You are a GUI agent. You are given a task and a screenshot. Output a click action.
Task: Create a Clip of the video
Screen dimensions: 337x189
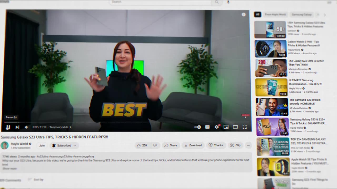pos(235,145)
